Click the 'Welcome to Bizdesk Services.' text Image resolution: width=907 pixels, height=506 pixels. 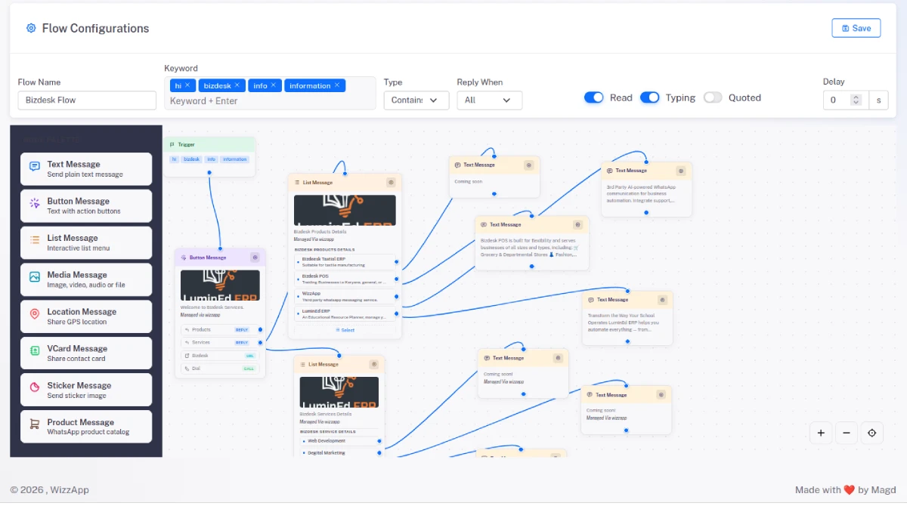pos(212,307)
